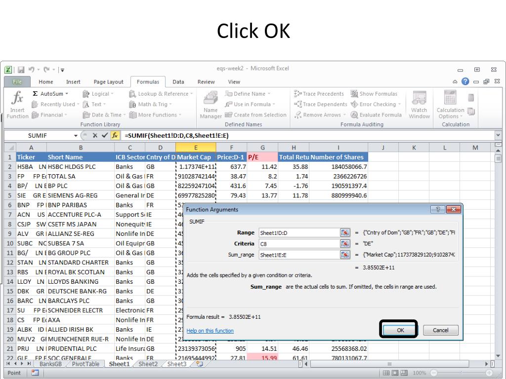Screen dimensions: 506x379
Task: Collapse the Range field dialog
Action: tap(345, 233)
